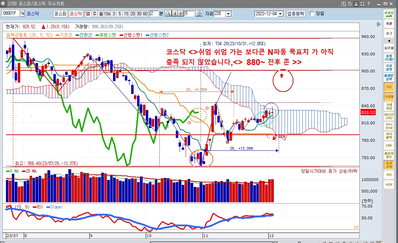Open the 매물 sidebar tool
The image size is (398, 243).
pyautogui.click(x=389, y=24)
